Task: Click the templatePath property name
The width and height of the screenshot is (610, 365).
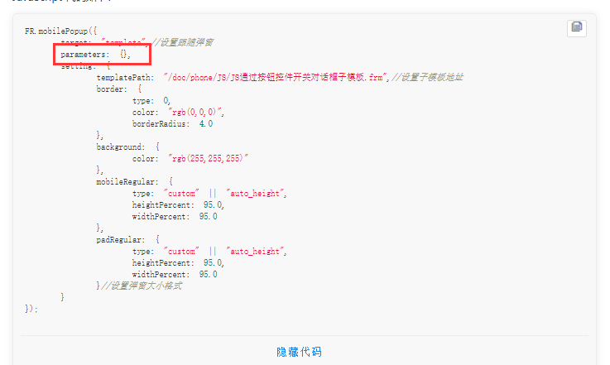Action: (x=125, y=78)
